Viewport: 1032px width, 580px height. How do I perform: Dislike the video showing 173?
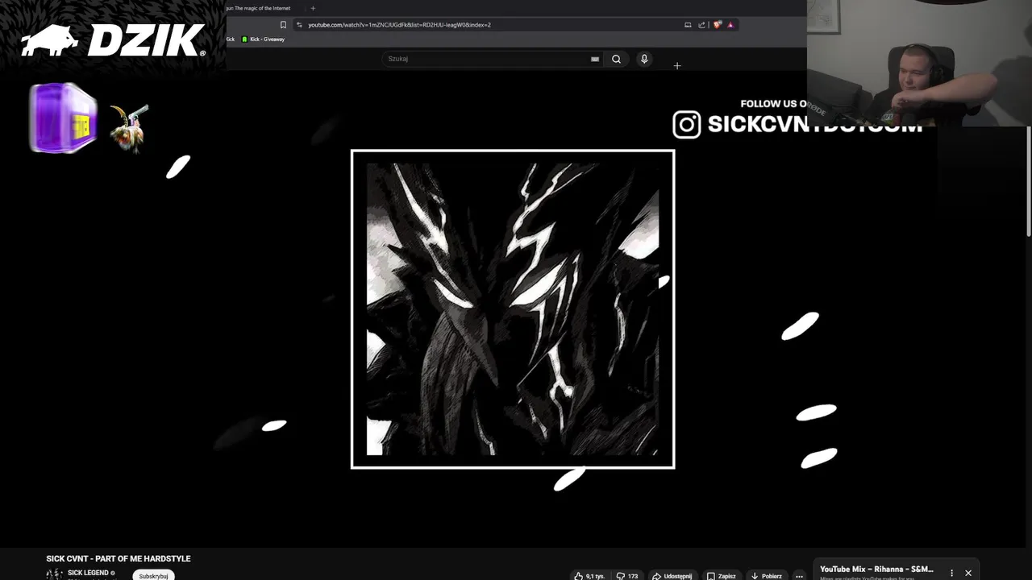pos(627,575)
